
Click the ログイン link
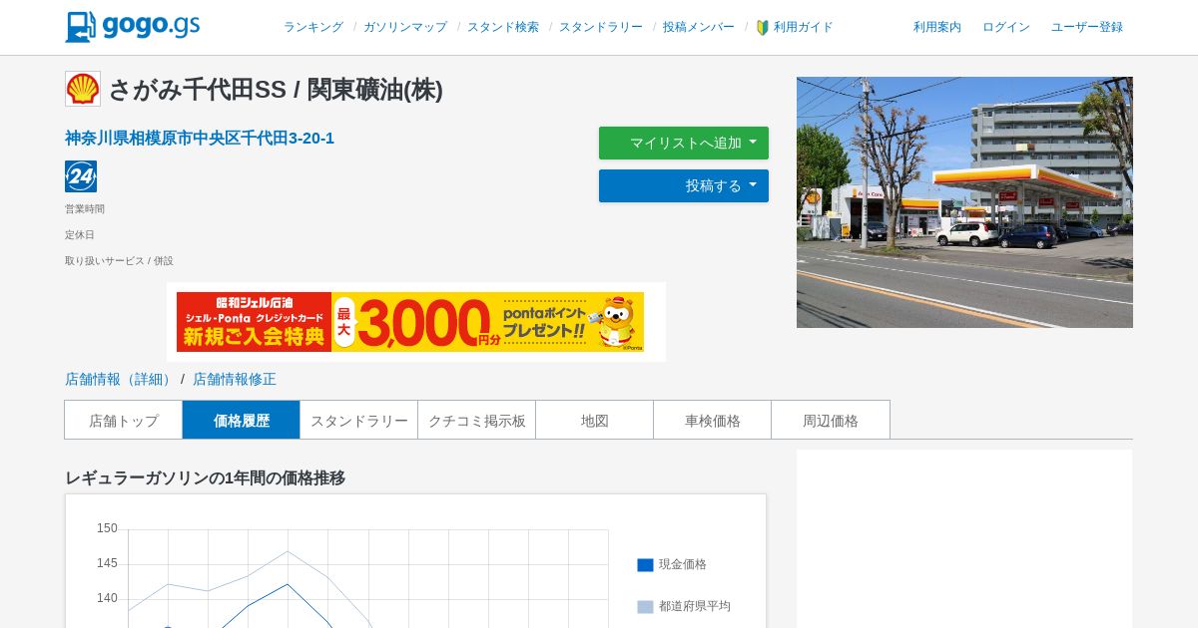coord(1006,27)
